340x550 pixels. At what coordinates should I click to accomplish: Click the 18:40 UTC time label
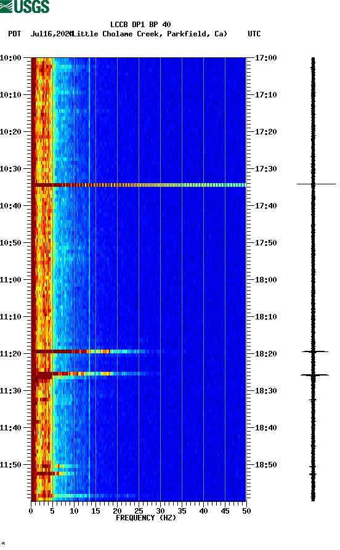pyautogui.click(x=266, y=428)
